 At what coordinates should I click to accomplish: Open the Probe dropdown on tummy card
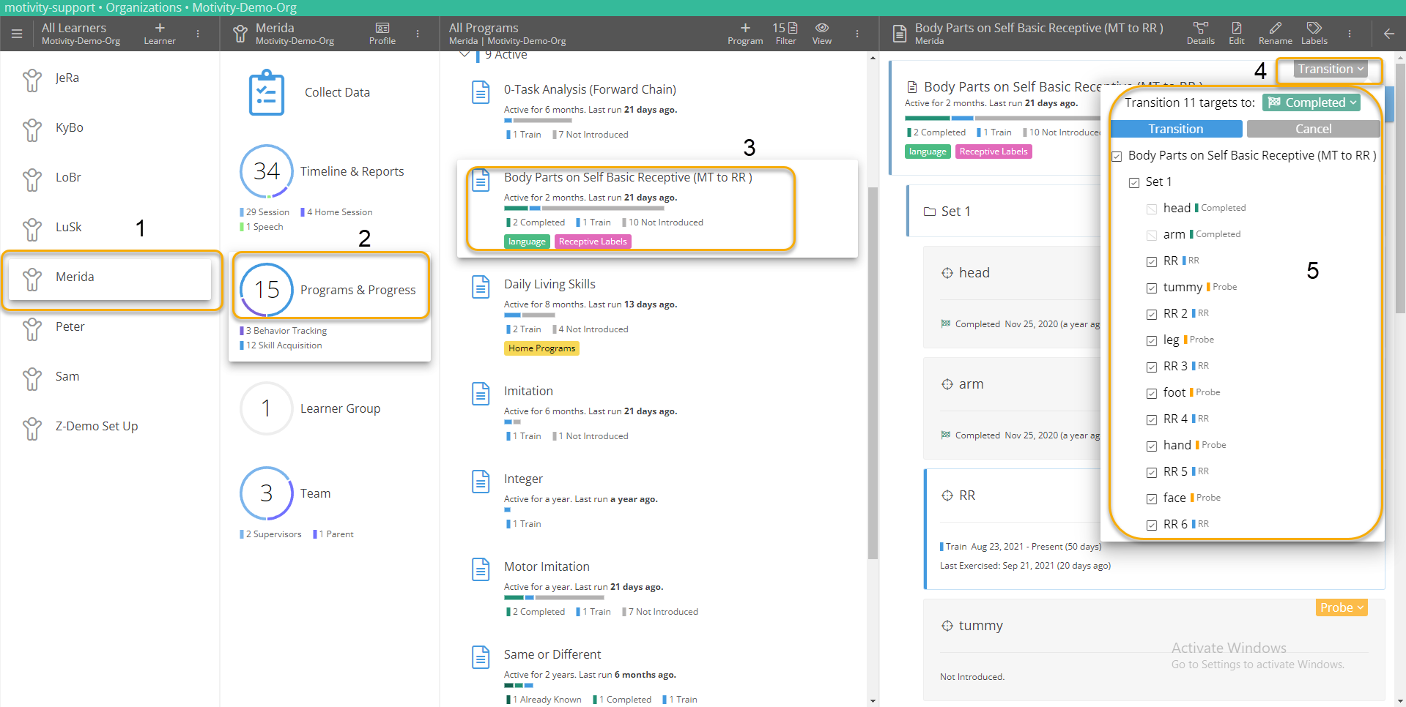click(1340, 607)
